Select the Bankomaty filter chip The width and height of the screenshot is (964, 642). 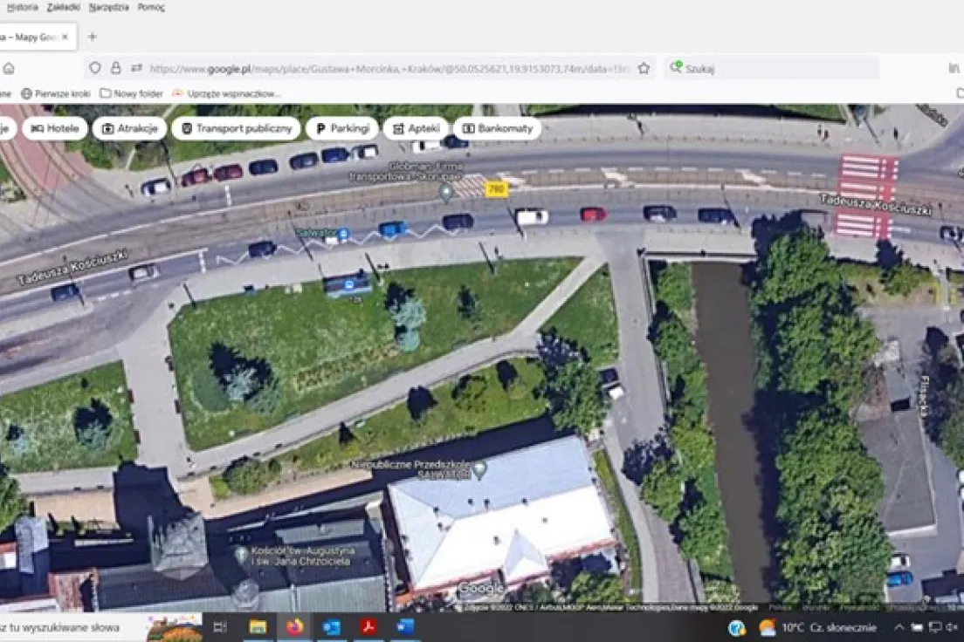point(498,128)
